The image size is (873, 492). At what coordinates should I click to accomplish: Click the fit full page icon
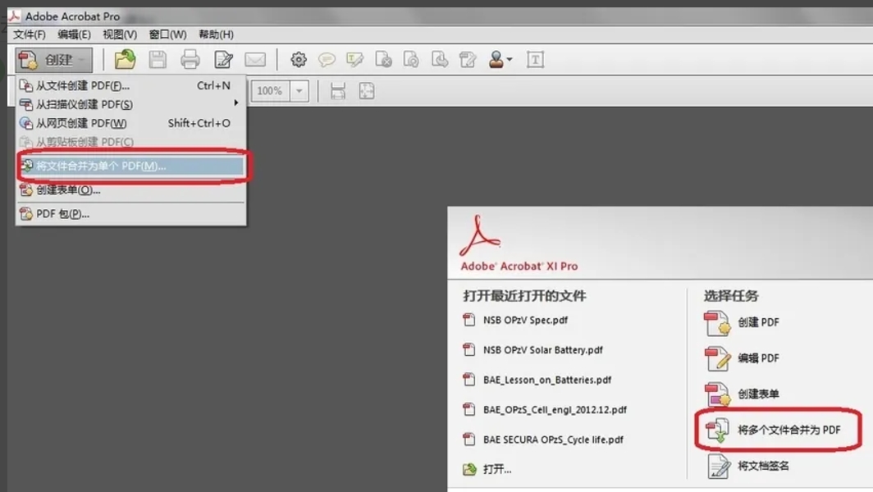click(366, 91)
